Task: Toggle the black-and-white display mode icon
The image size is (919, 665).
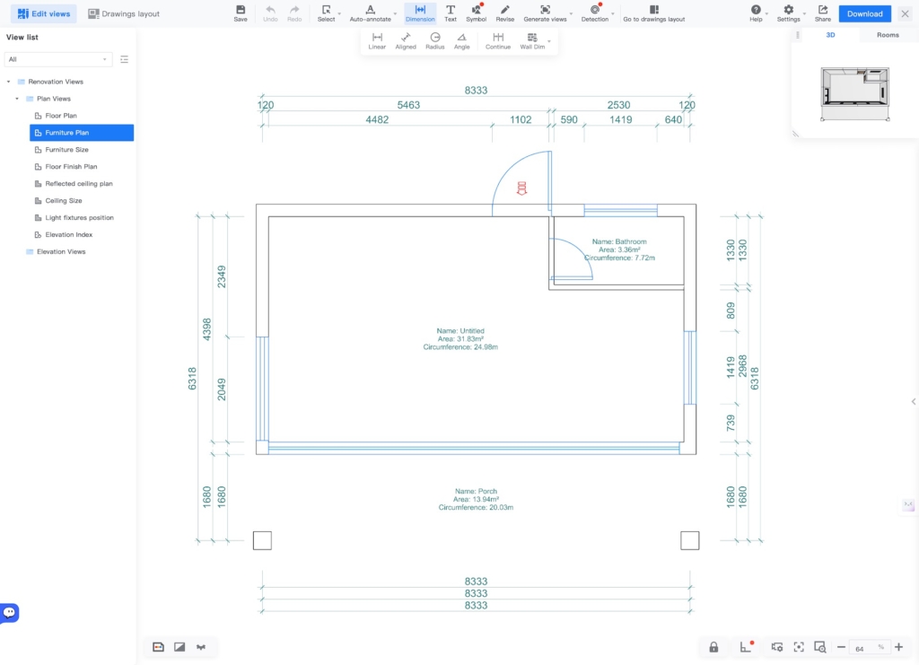Action: pos(179,647)
